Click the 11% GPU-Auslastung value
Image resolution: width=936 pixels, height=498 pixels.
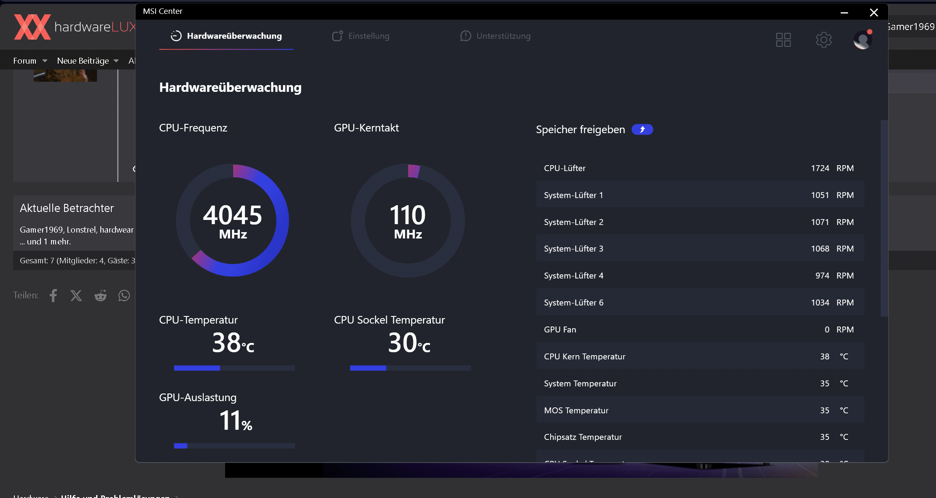pos(236,420)
